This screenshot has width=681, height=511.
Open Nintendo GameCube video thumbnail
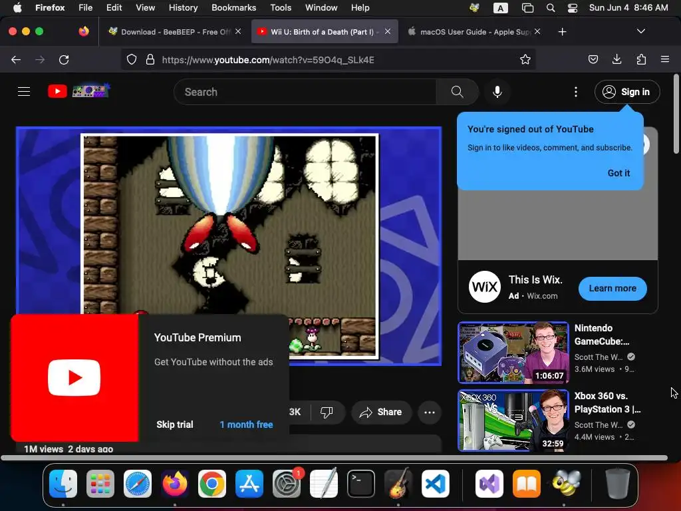point(513,353)
